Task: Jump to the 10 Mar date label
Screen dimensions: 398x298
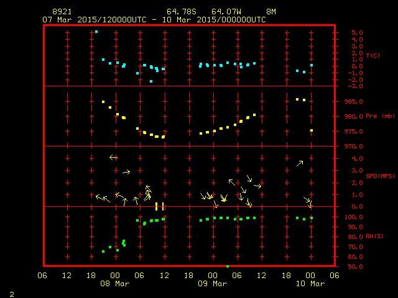Action: (310, 284)
